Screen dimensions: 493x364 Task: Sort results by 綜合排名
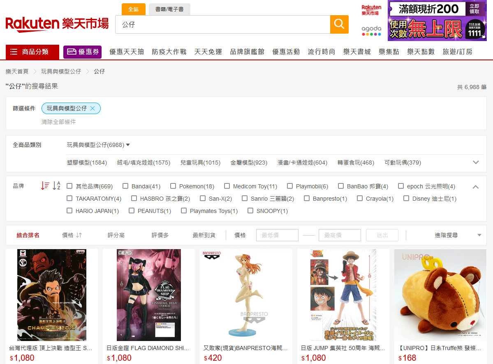28,235
